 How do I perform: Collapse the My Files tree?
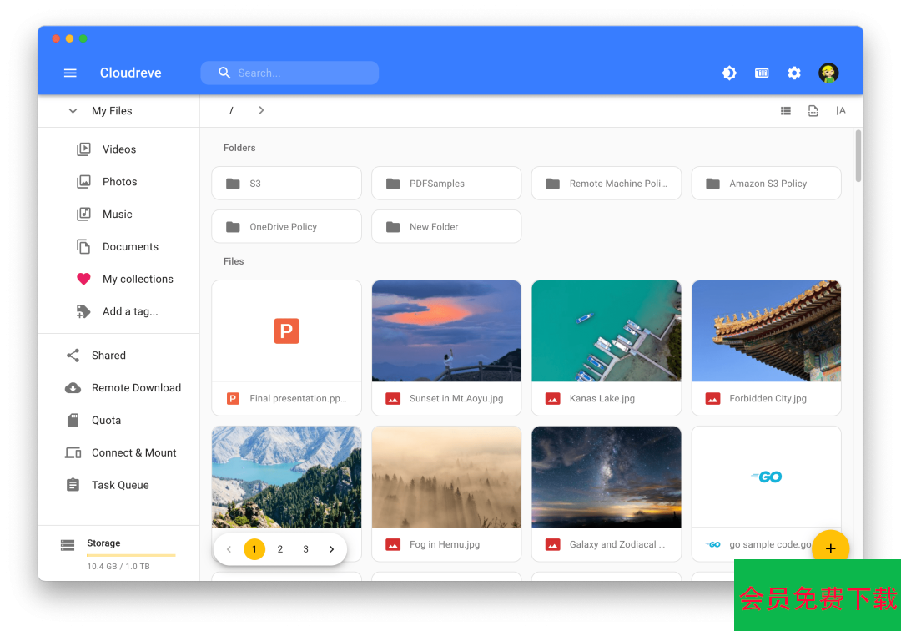73,111
